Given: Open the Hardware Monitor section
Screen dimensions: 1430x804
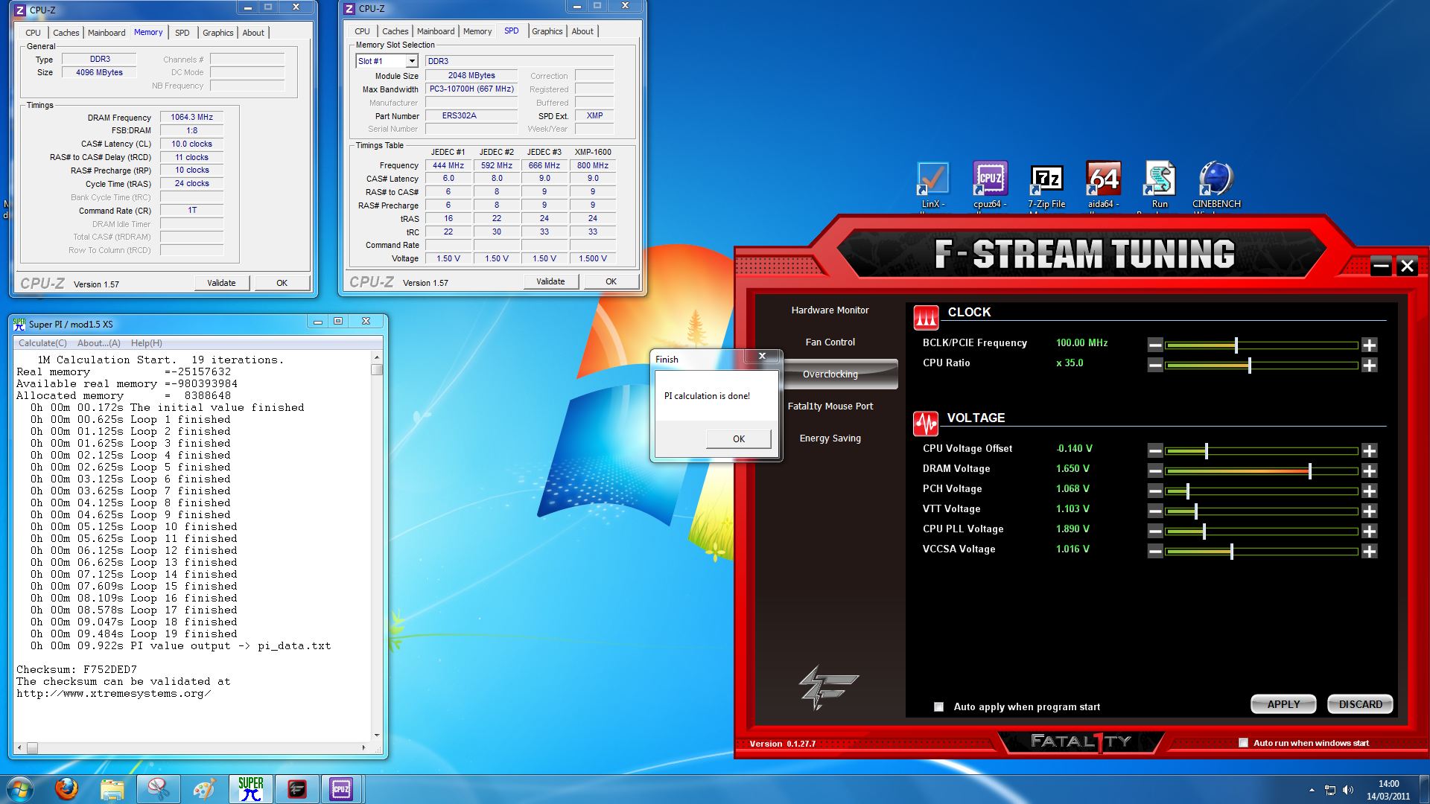Looking at the screenshot, I should click(830, 310).
